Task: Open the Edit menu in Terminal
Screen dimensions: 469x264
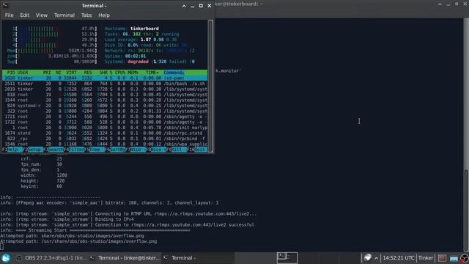Action: (x=24, y=15)
